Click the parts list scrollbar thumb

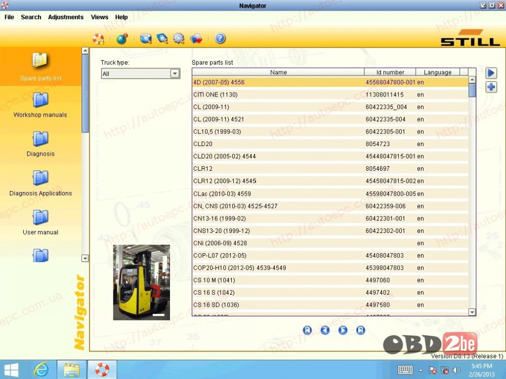[x=472, y=90]
